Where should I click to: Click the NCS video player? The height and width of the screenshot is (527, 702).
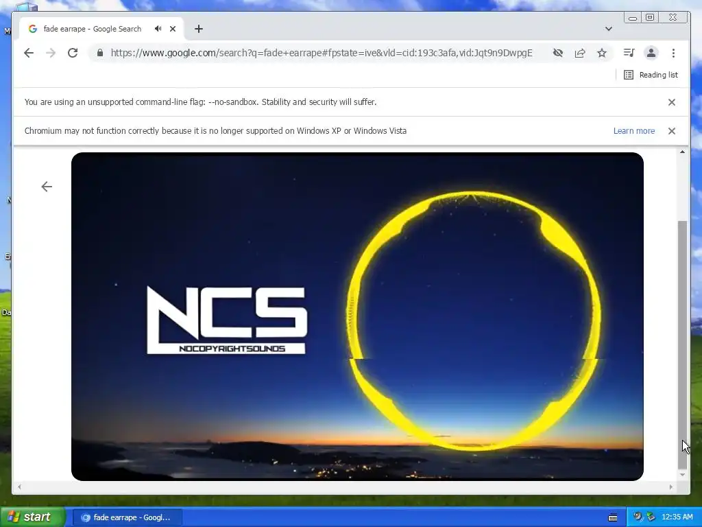[x=357, y=316]
